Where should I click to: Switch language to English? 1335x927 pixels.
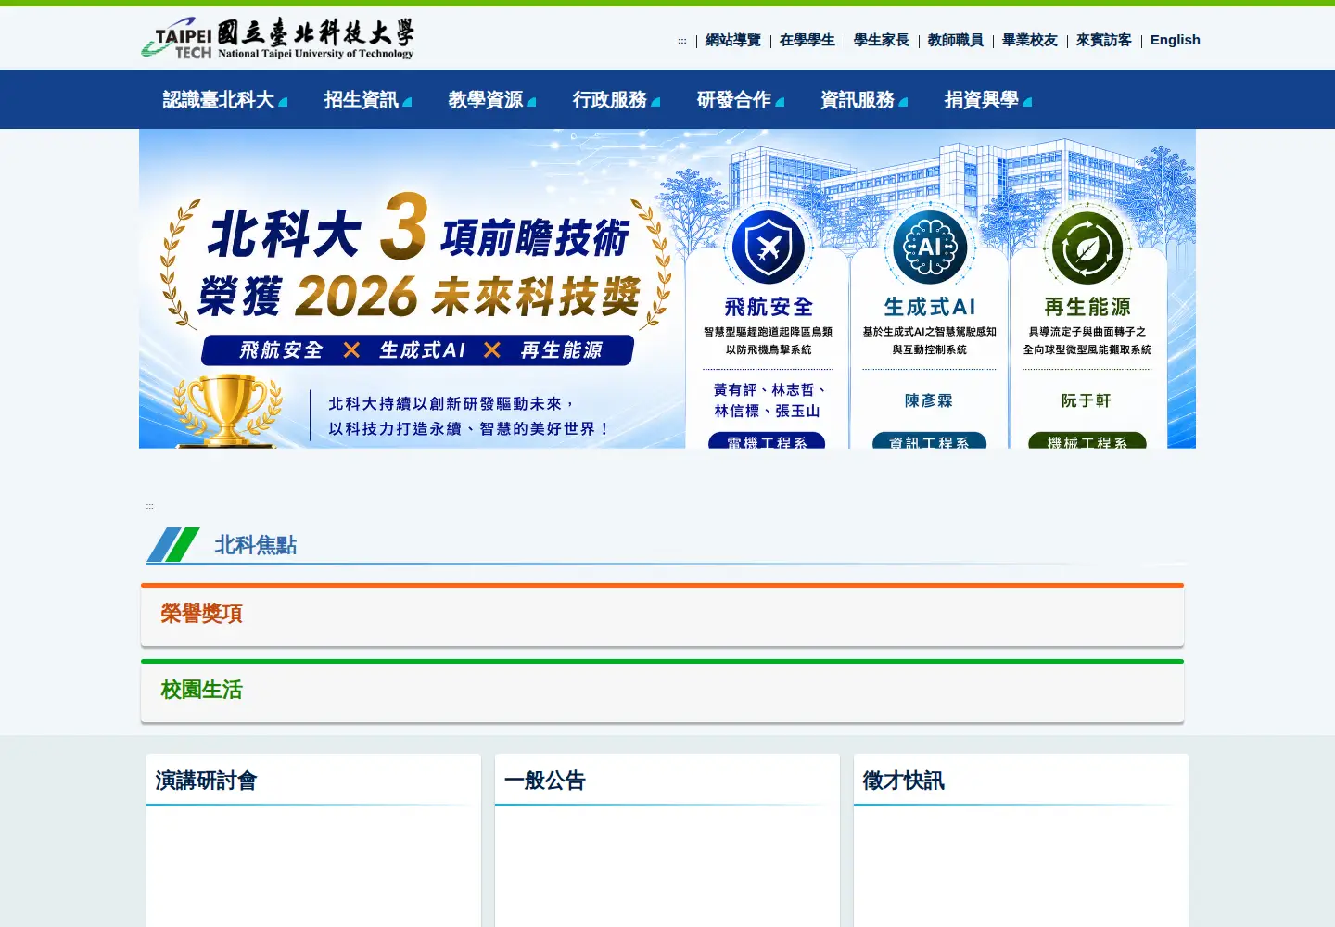tap(1175, 40)
